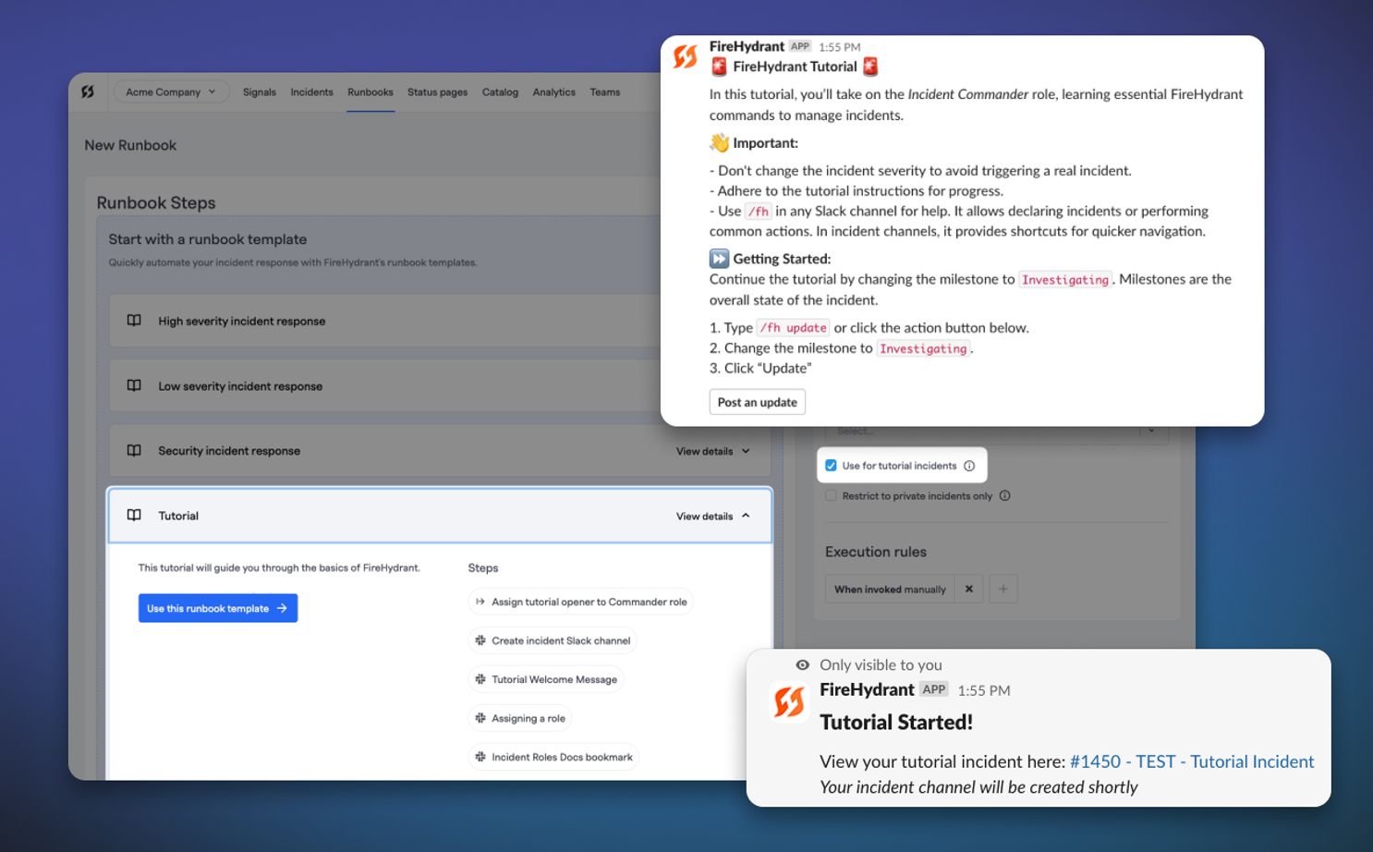Click 1:55 PM timestamp on Tutorial Started message
The width and height of the screenshot is (1373, 852).
tap(984, 690)
